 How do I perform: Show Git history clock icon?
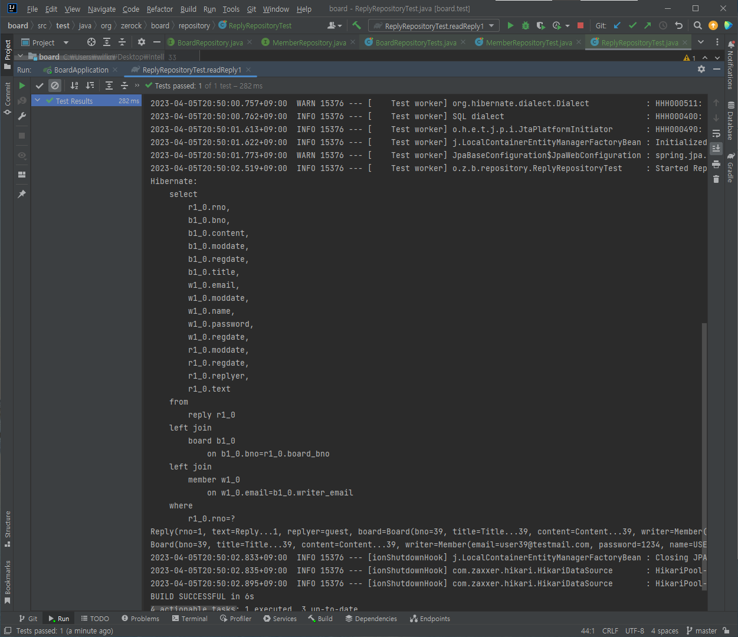pos(663,25)
